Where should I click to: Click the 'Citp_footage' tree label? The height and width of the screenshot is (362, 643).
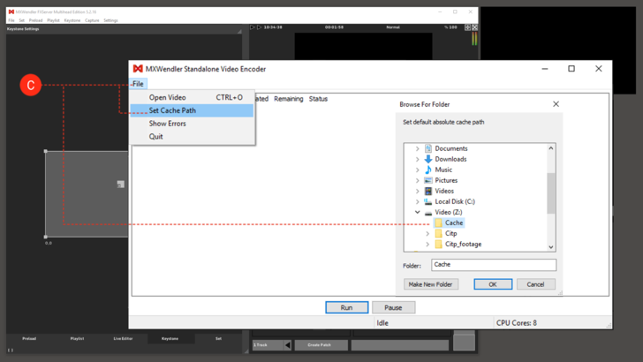tap(464, 244)
